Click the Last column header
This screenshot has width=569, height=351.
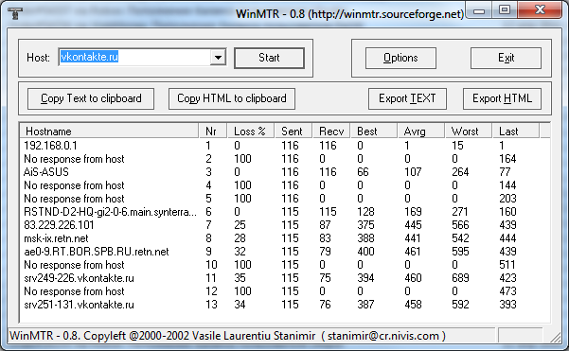[x=516, y=131]
